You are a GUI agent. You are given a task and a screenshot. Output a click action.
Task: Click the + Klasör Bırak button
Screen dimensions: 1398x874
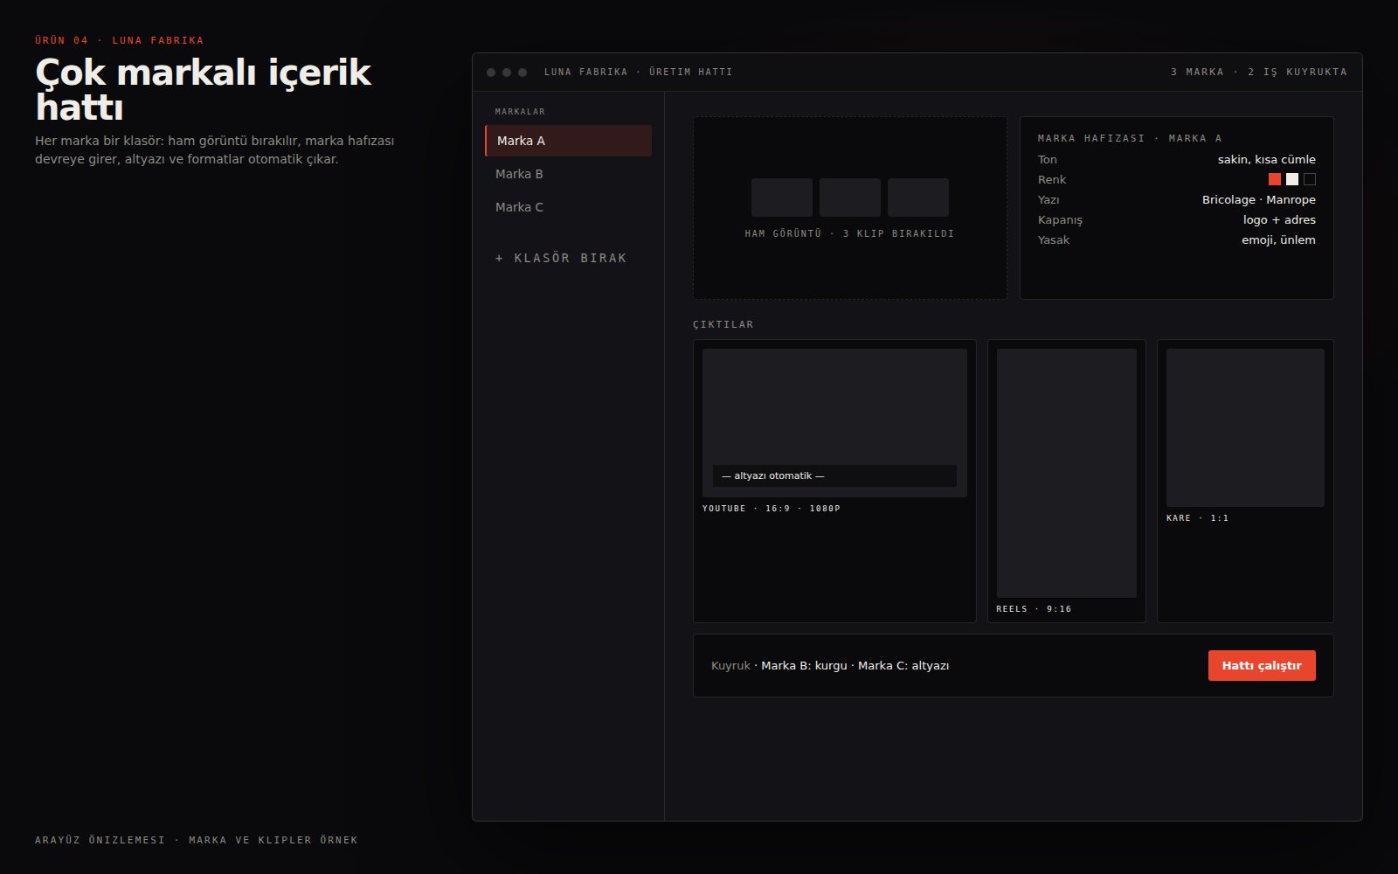click(x=561, y=258)
